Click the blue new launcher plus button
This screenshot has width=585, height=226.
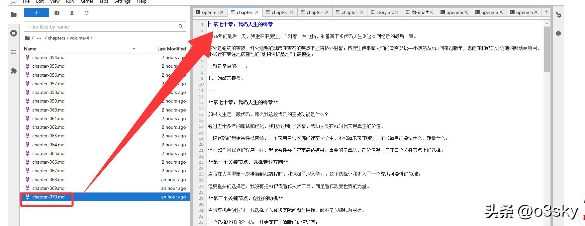tap(37, 13)
